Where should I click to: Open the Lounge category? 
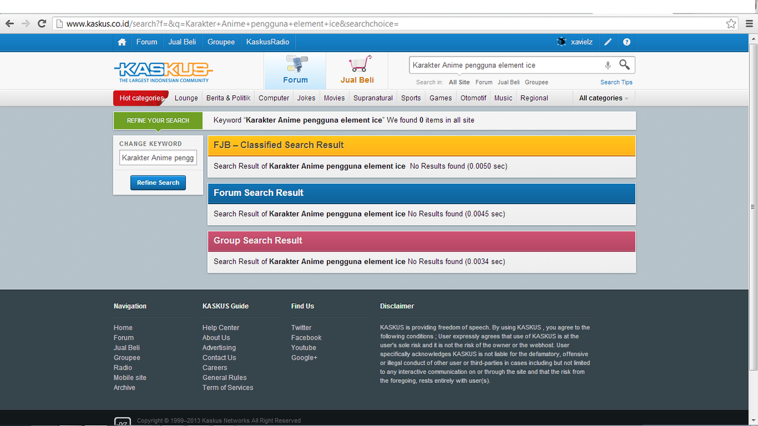coord(187,98)
